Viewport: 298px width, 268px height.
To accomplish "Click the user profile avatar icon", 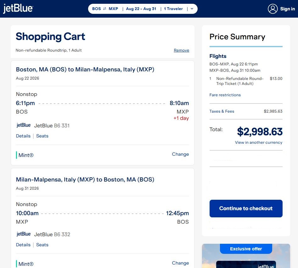I will [x=273, y=9].
